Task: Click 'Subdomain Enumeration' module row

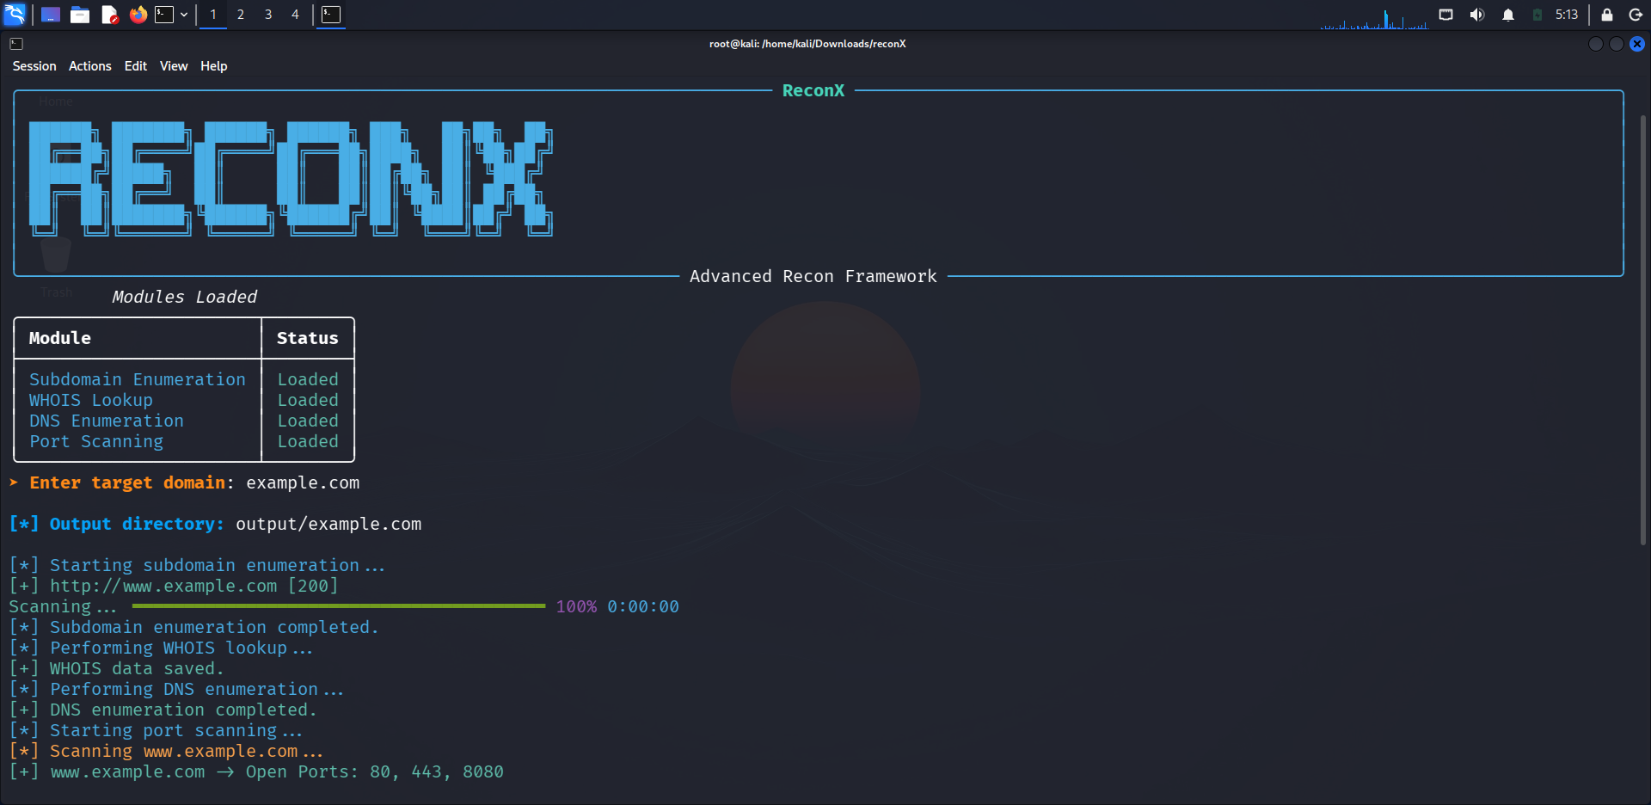Action: (x=138, y=379)
